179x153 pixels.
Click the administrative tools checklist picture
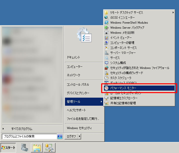tap(84, 35)
